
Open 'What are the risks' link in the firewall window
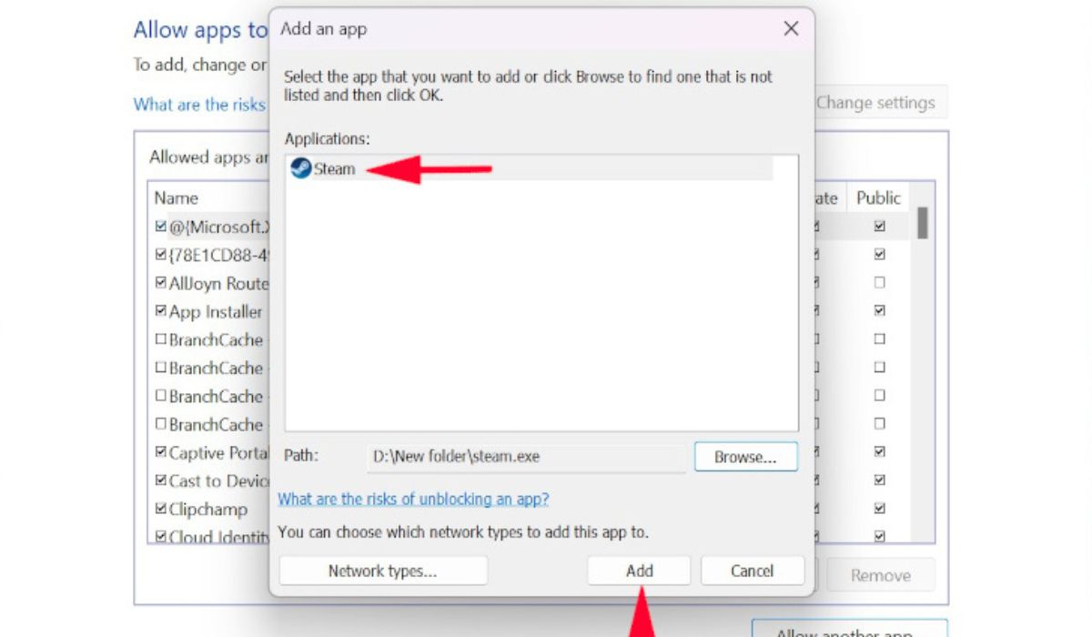coord(199,105)
